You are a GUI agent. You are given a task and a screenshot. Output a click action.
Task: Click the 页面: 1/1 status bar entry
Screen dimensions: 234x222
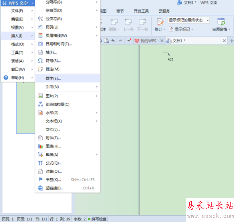(x=24, y=219)
